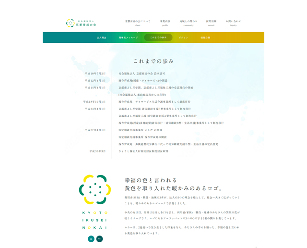This screenshot has height=248, width=307.
Task: Go to 地域との関わり community page
Action: tap(188, 23)
